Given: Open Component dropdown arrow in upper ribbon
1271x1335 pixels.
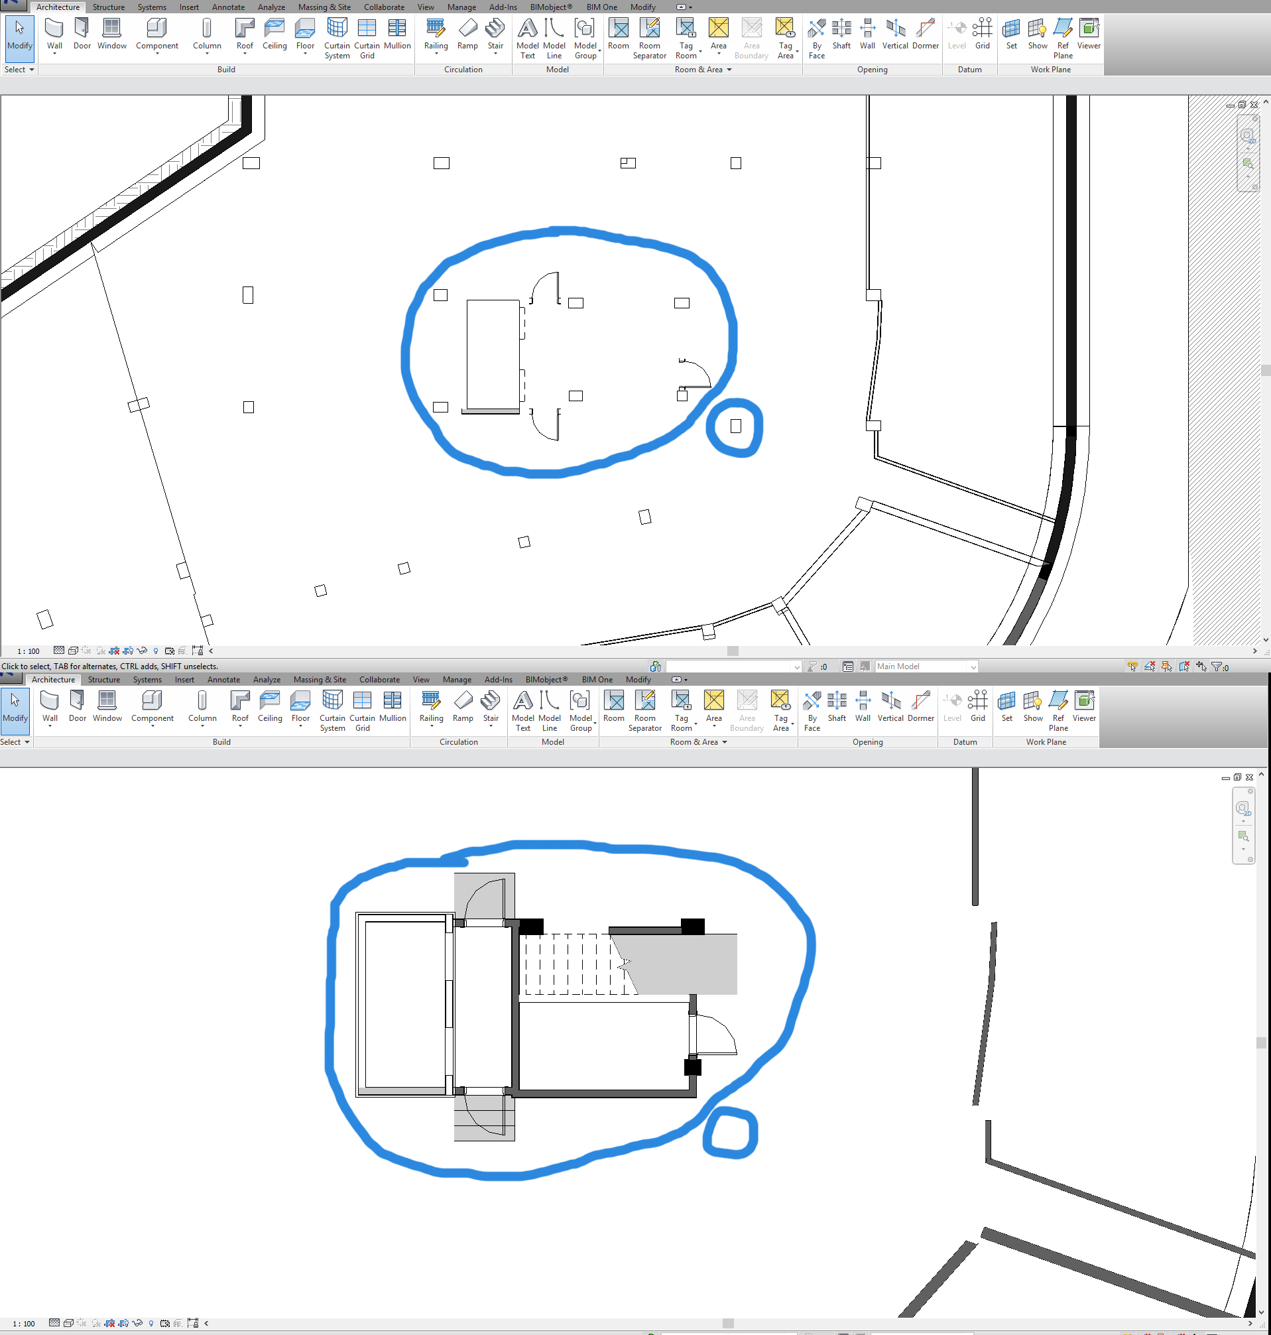Looking at the screenshot, I should 157,53.
